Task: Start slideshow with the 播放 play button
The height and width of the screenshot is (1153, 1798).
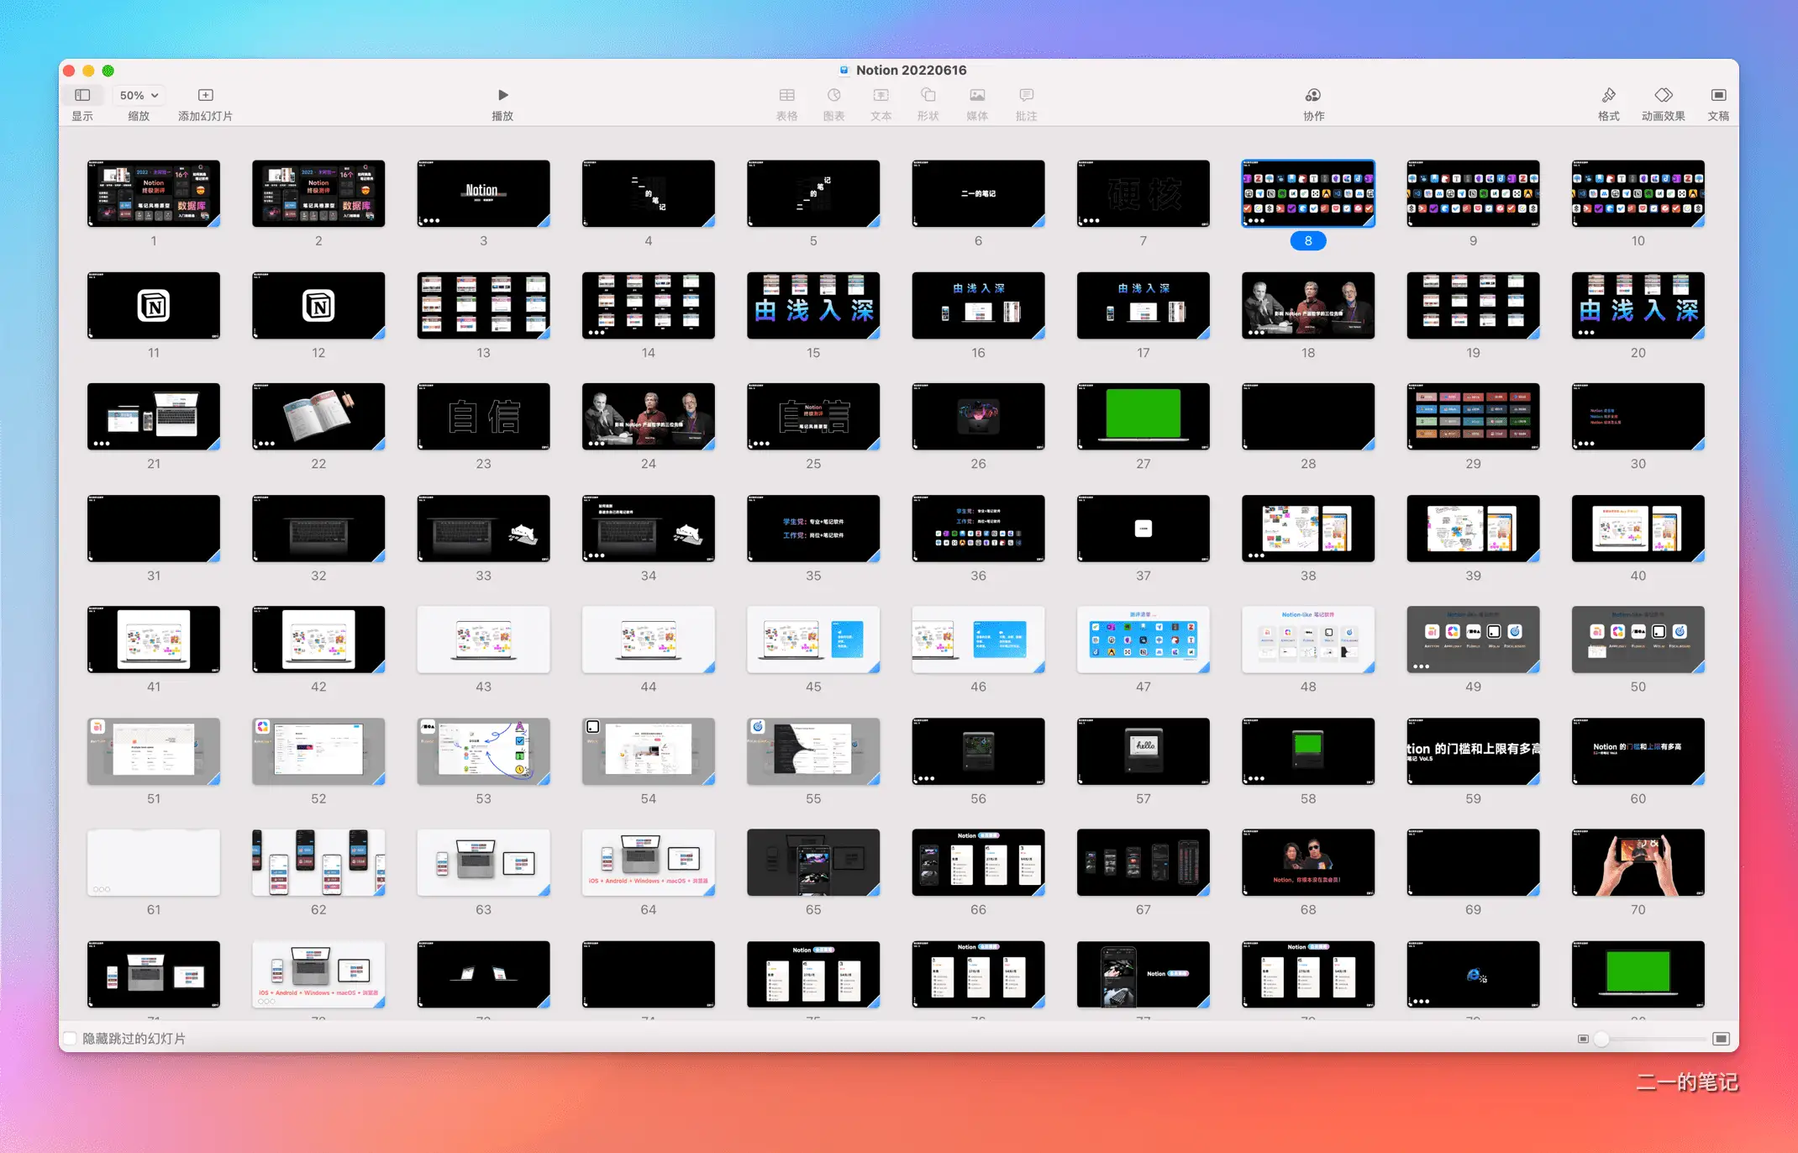Action: point(502,95)
